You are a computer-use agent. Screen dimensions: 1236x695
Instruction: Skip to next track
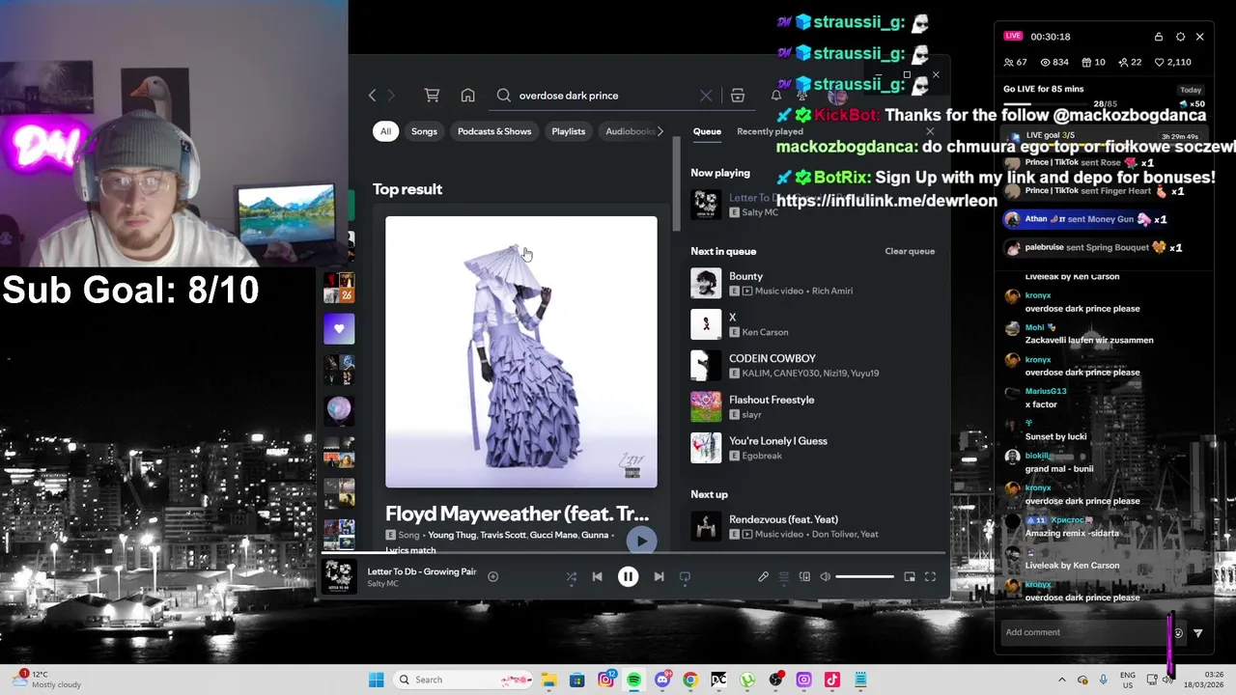pyautogui.click(x=659, y=576)
